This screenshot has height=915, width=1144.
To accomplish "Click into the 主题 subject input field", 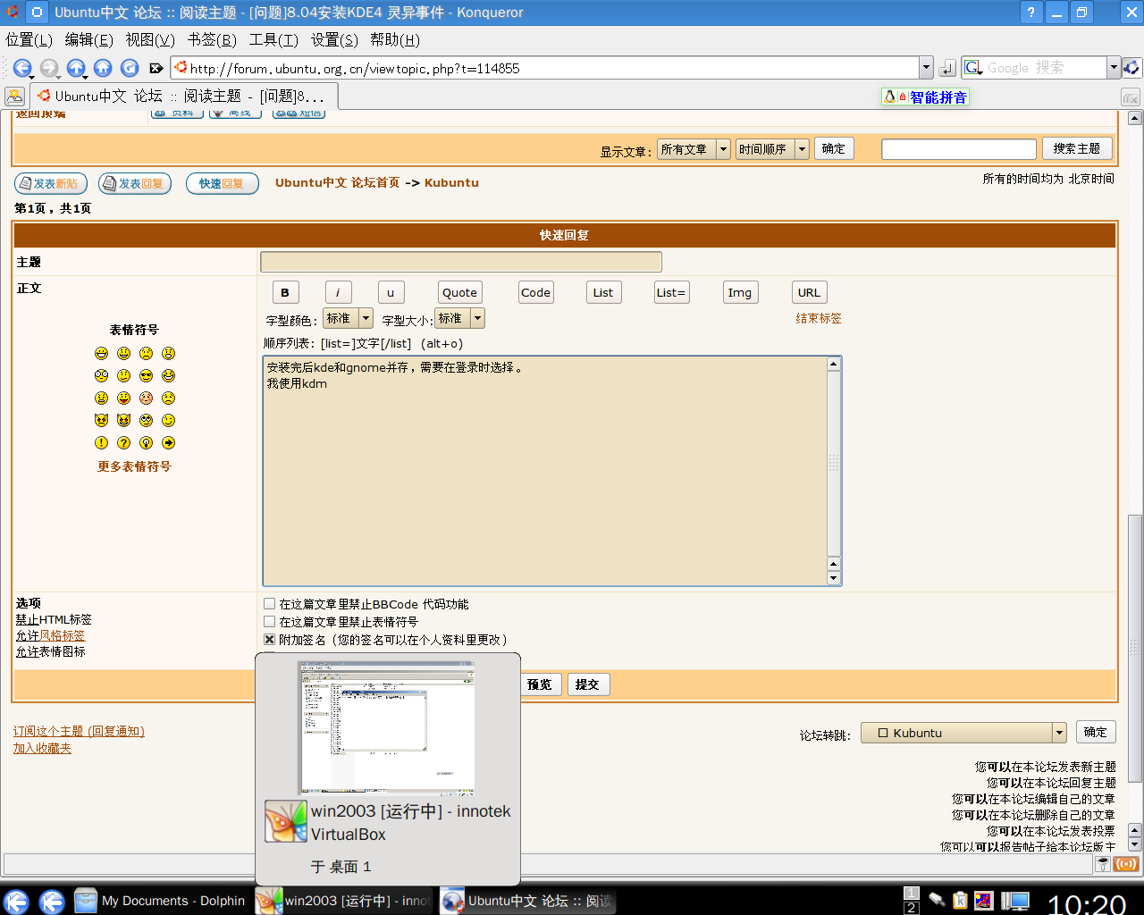I will [461, 262].
